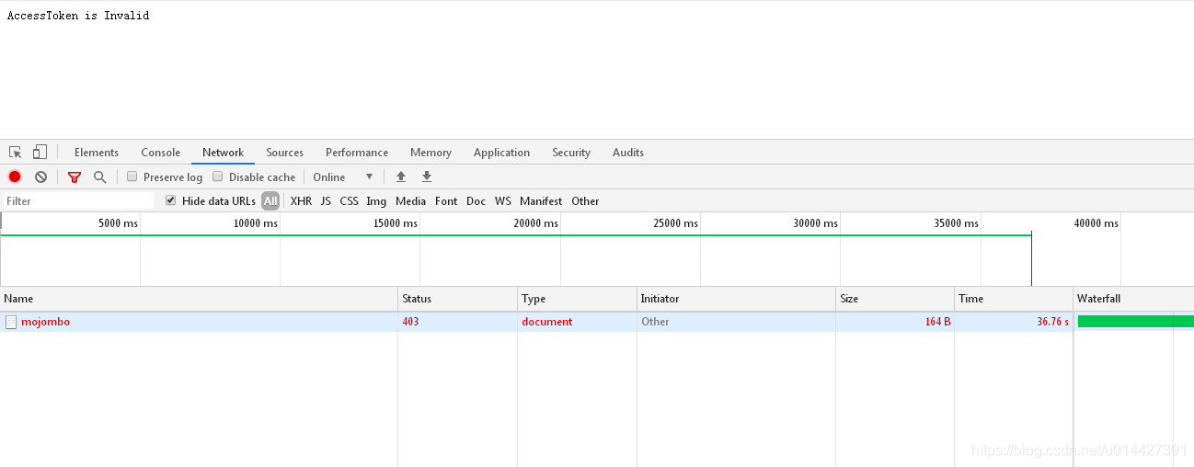Click the mojombo document file icon

pos(11,322)
